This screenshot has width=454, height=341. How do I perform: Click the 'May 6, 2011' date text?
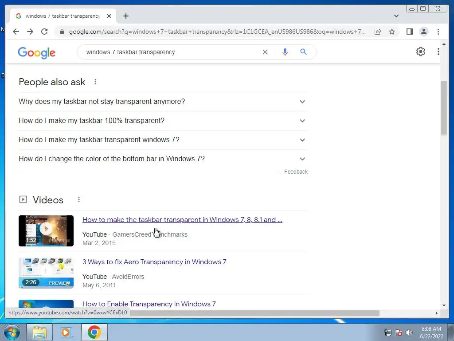(99, 285)
